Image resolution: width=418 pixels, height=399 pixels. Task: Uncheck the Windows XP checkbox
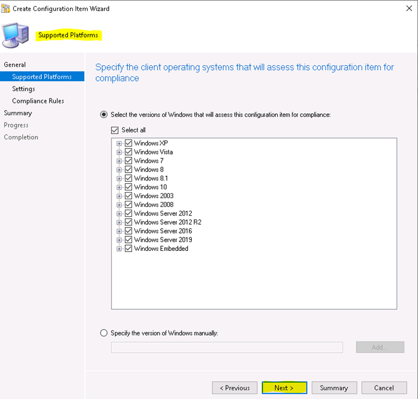pos(128,143)
